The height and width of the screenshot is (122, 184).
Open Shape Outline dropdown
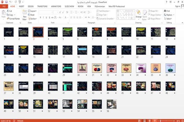[x=155, y=15]
